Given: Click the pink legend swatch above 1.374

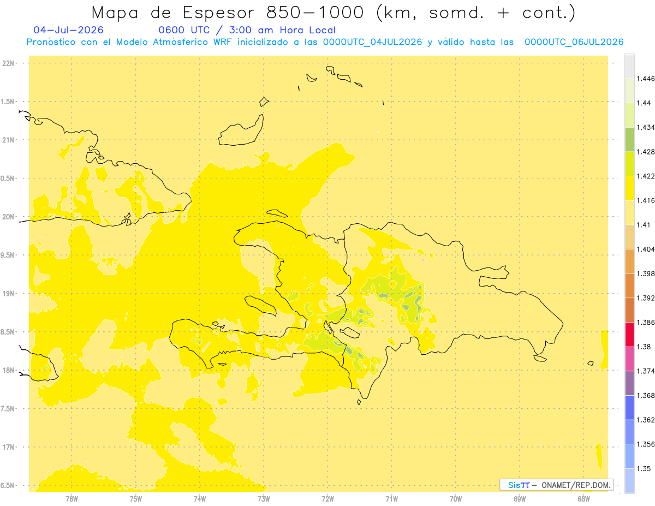Looking at the screenshot, I should [629, 358].
